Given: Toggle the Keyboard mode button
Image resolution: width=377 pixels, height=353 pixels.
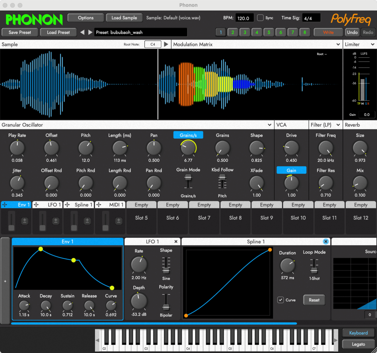Looking at the screenshot, I should (x=358, y=333).
